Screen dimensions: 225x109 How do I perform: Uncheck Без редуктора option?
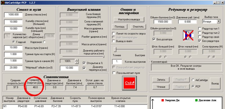click(x=200, y=41)
